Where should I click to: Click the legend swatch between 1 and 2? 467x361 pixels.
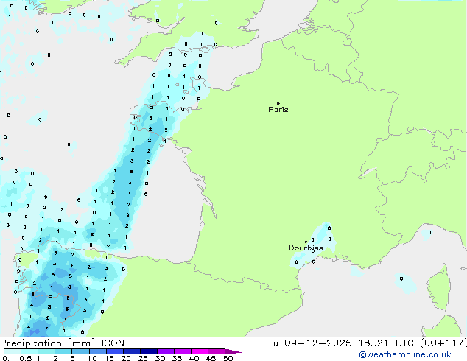[46, 351]
